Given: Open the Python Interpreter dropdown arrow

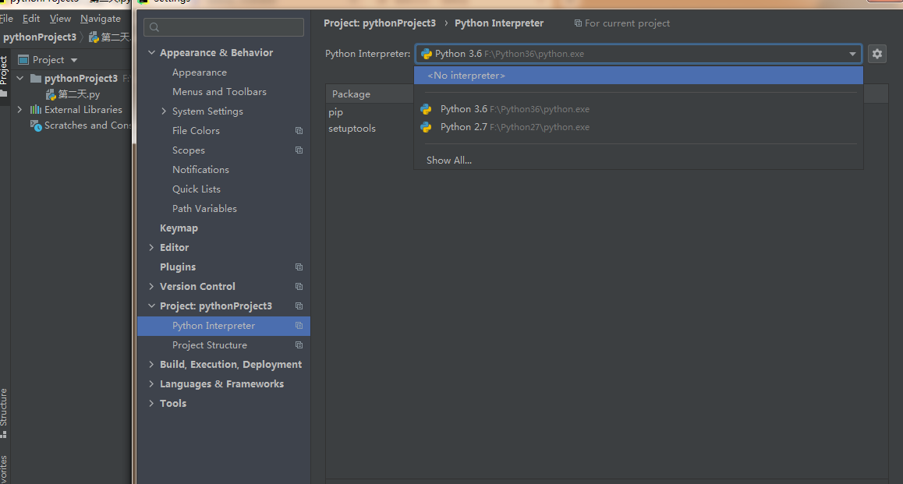Looking at the screenshot, I should 852,54.
